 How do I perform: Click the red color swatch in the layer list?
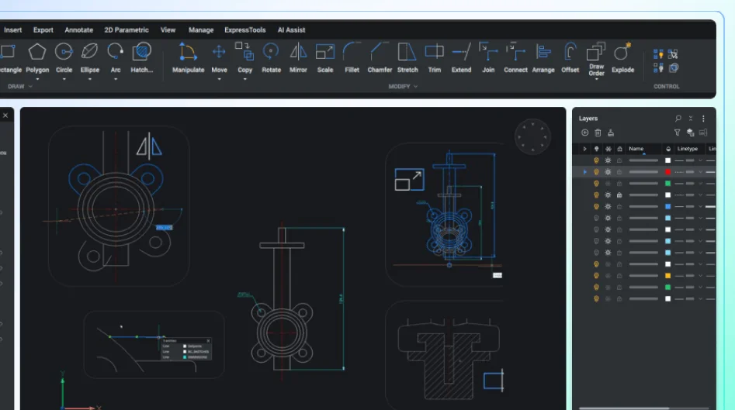coord(667,172)
